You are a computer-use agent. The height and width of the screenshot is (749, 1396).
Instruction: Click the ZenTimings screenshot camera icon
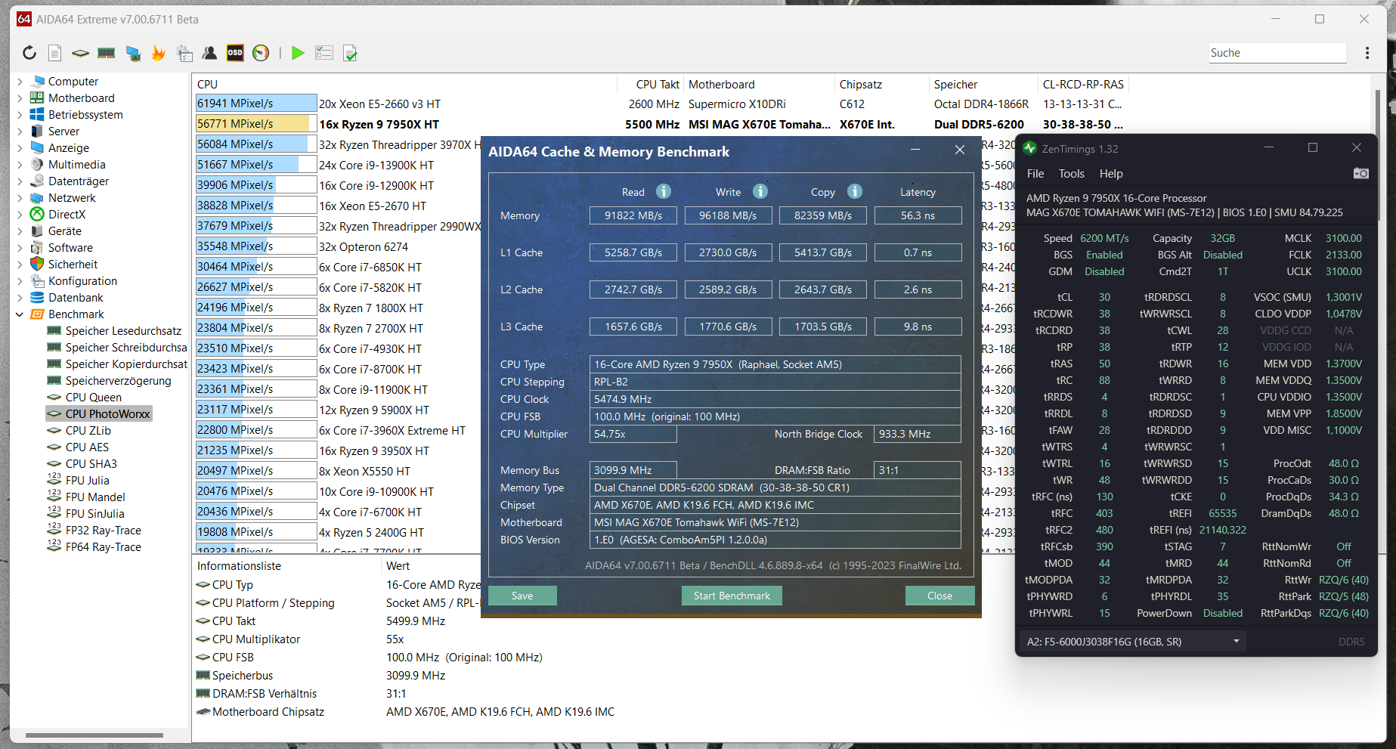click(1360, 174)
